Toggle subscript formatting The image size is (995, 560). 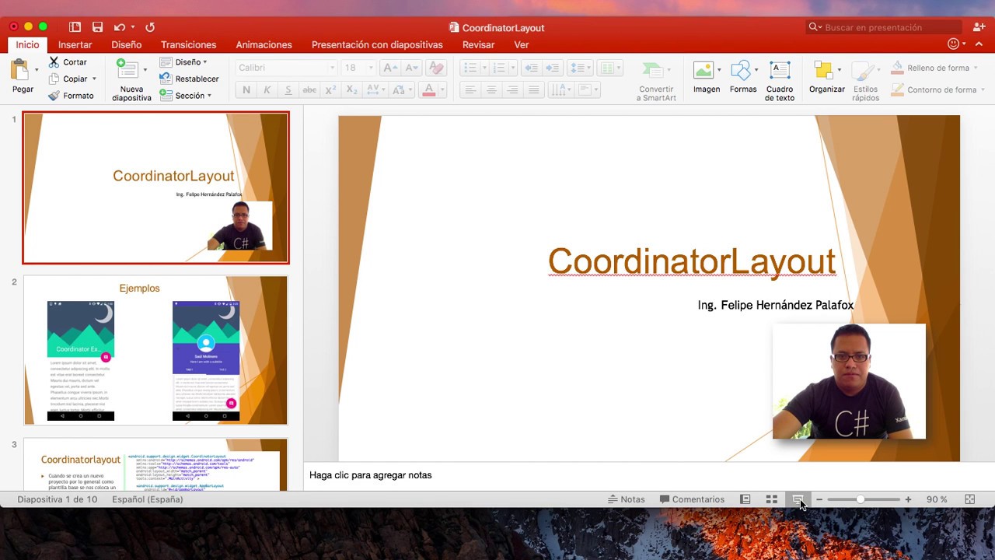351,90
